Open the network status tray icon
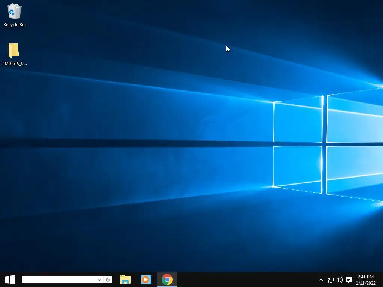 [x=331, y=280]
